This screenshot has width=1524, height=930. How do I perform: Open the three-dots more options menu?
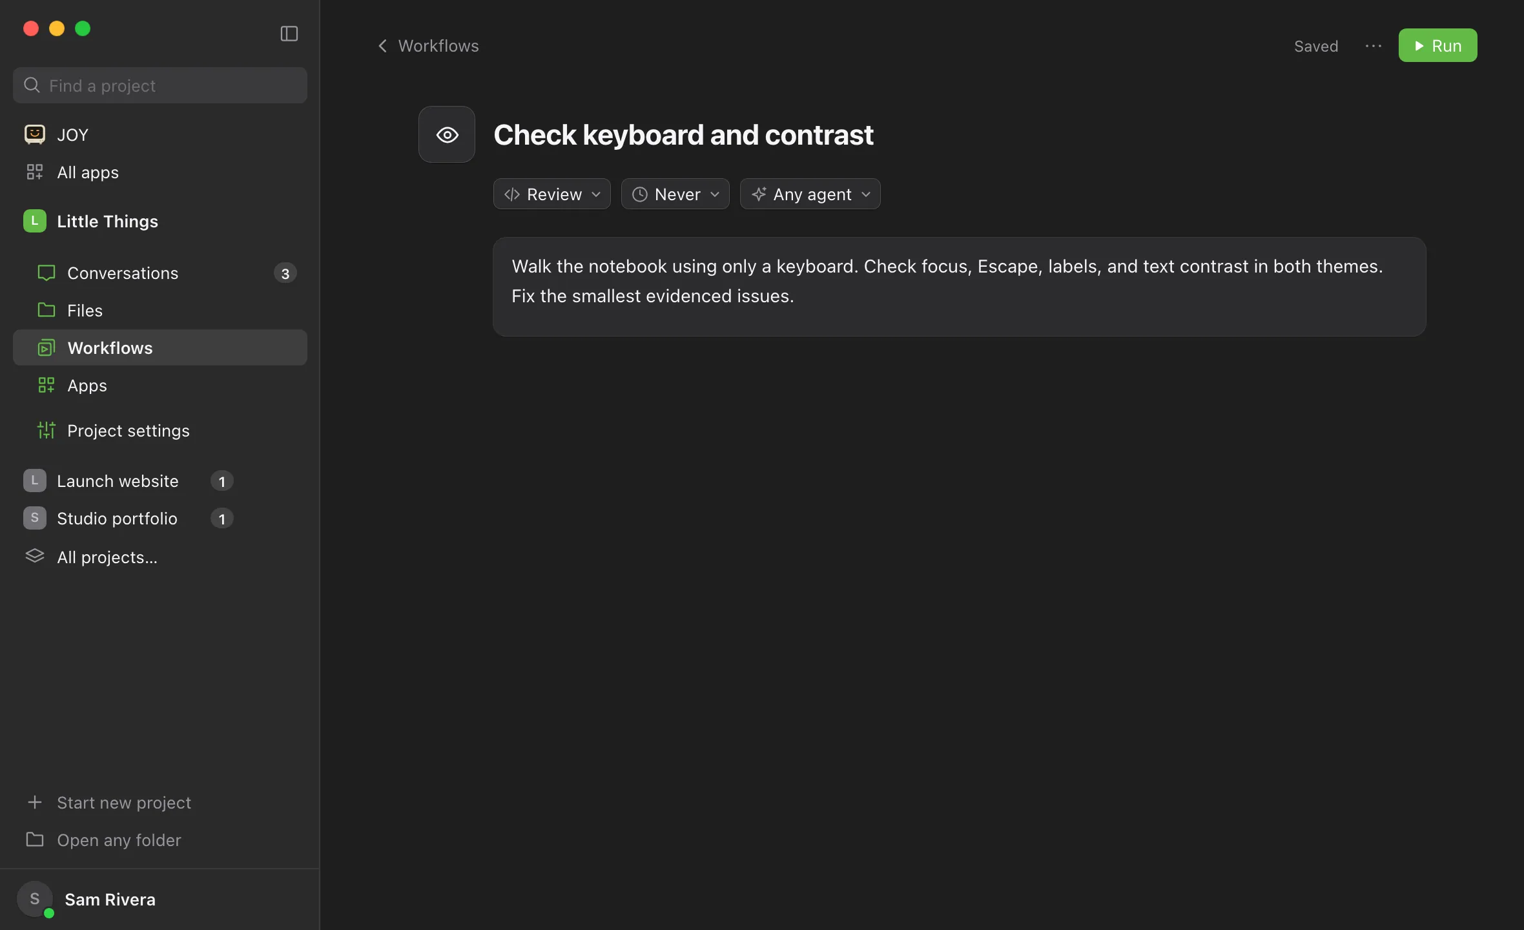coord(1373,46)
